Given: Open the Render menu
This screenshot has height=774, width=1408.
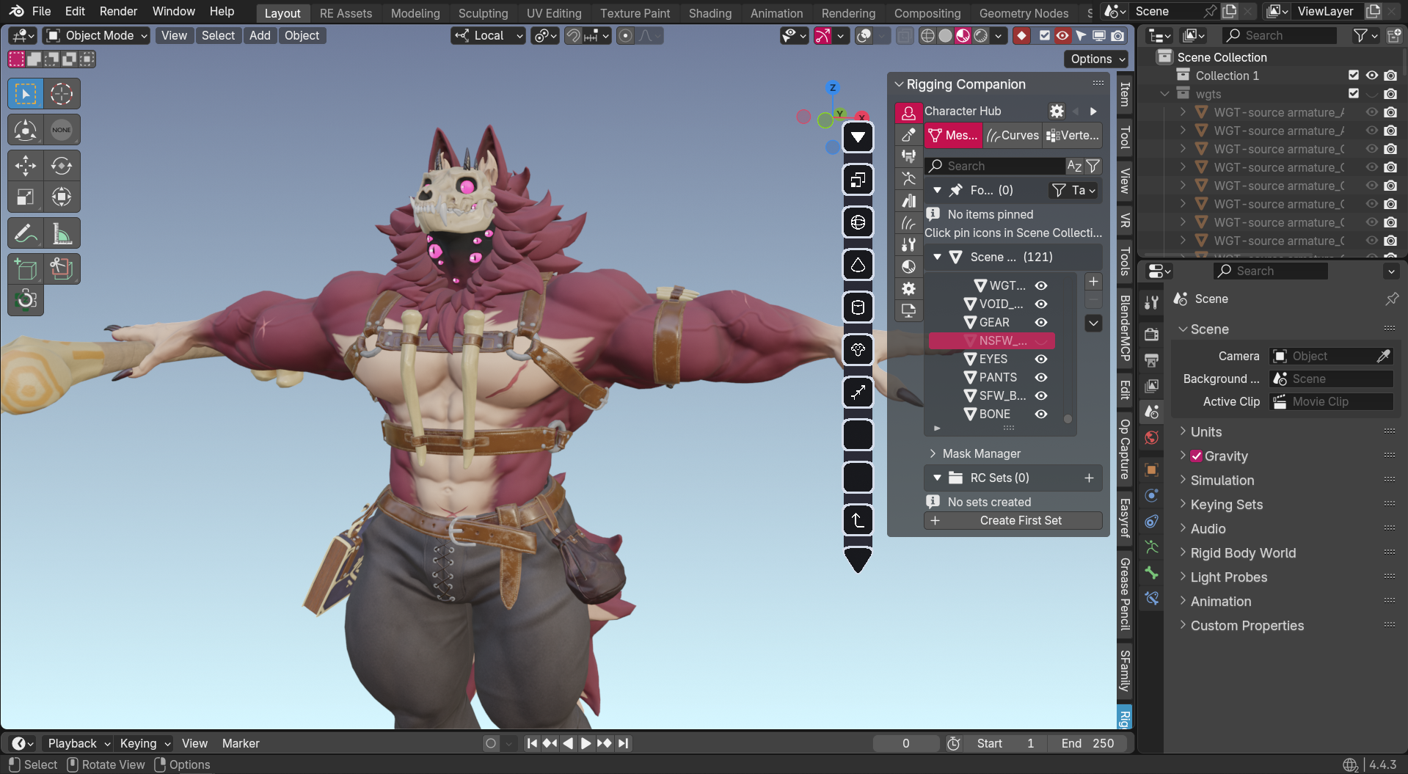Looking at the screenshot, I should pos(118,11).
